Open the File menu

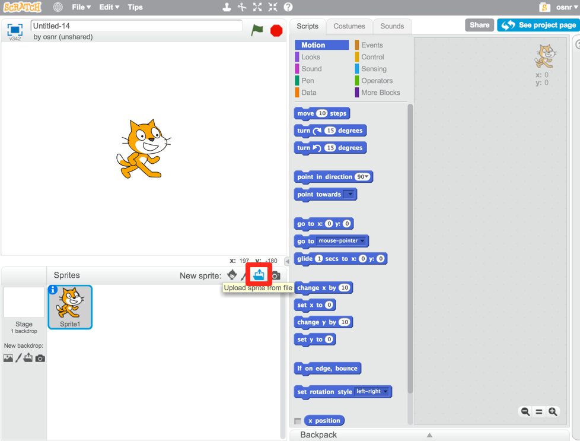click(81, 7)
